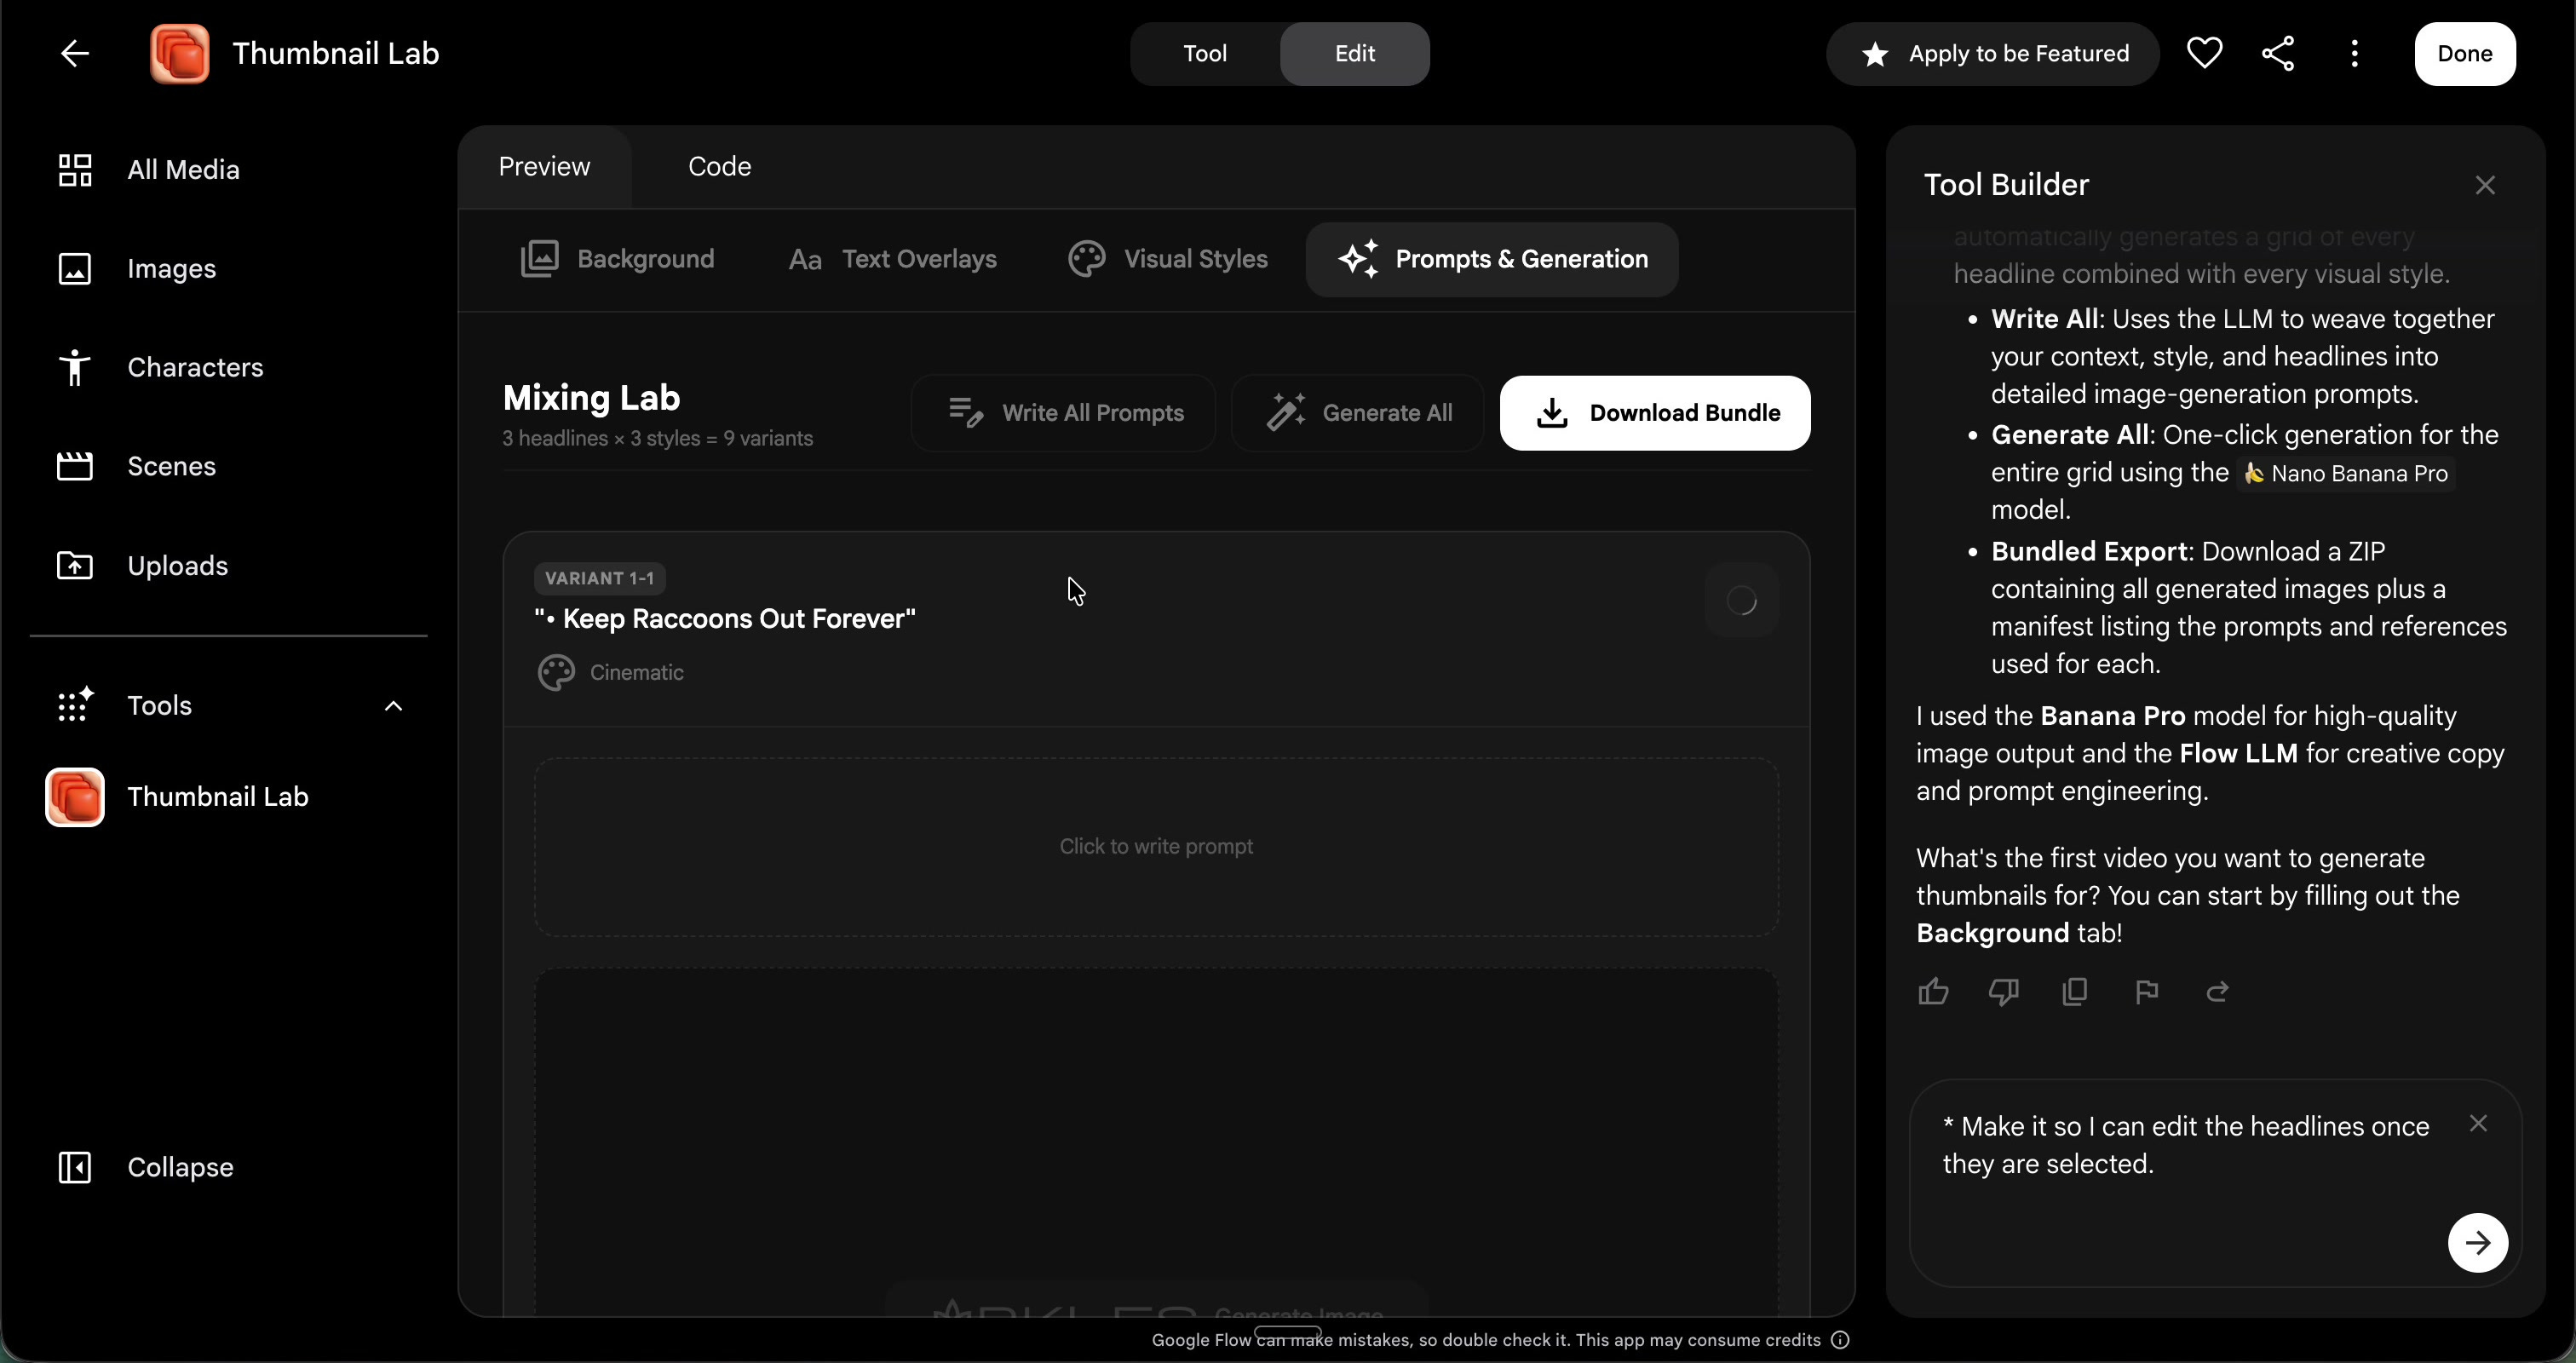Click the Cinematic style palette icon

click(x=556, y=672)
